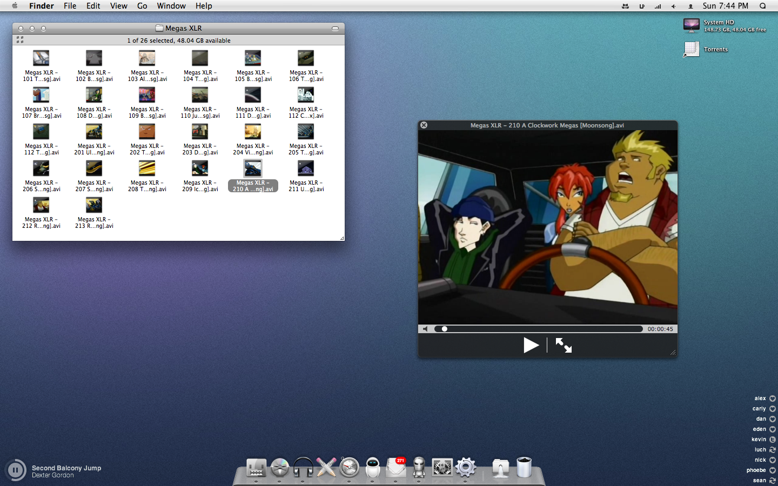Click the highlighted Megas XLR 210 file
The image size is (778, 486).
click(x=253, y=177)
